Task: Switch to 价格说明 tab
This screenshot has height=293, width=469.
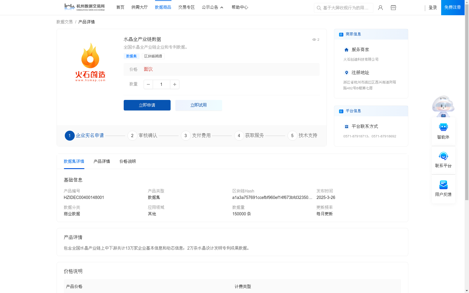Action: tap(128, 161)
